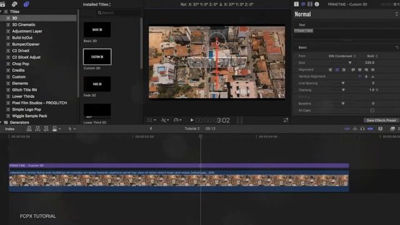The width and height of the screenshot is (400, 225).
Task: Reset the Basic section parameters
Action: [x=397, y=47]
